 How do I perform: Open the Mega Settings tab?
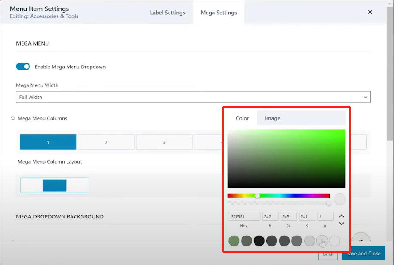pos(219,13)
